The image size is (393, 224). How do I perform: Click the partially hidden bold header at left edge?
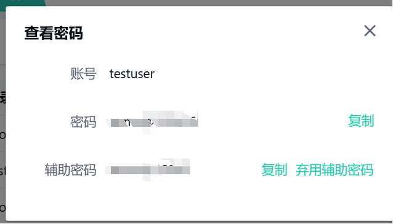point(2,98)
